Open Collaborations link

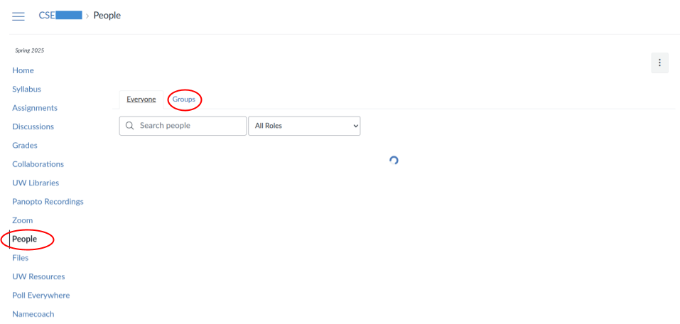[x=38, y=164]
